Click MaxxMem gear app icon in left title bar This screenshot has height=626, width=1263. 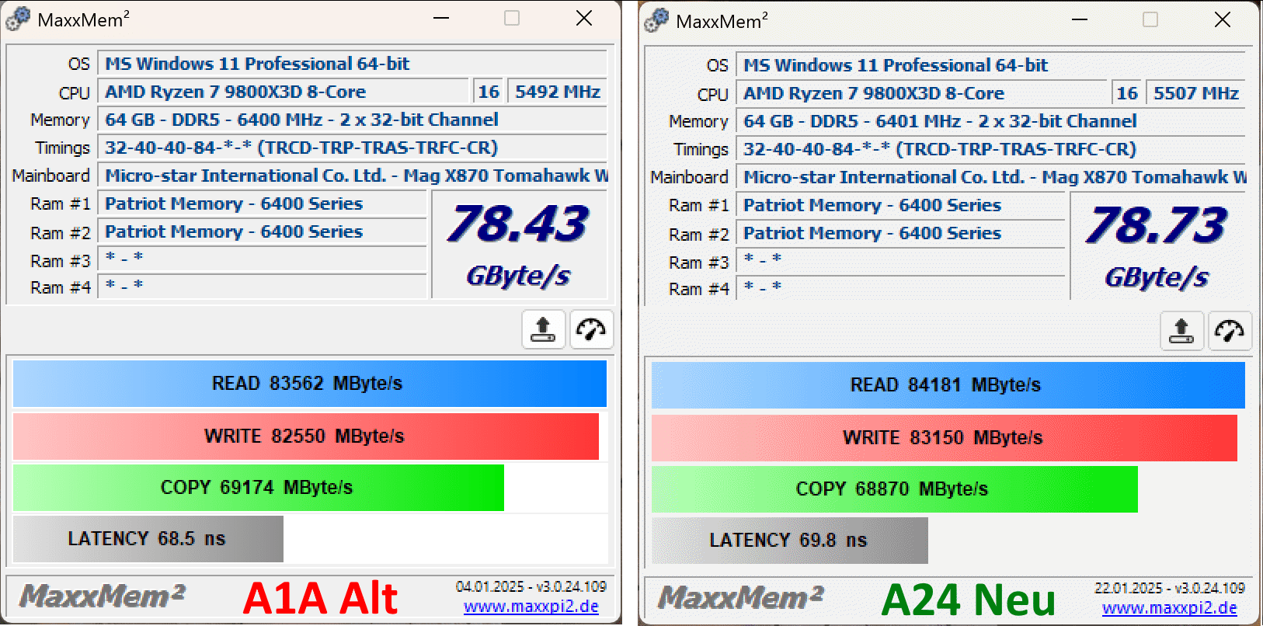coord(19,19)
